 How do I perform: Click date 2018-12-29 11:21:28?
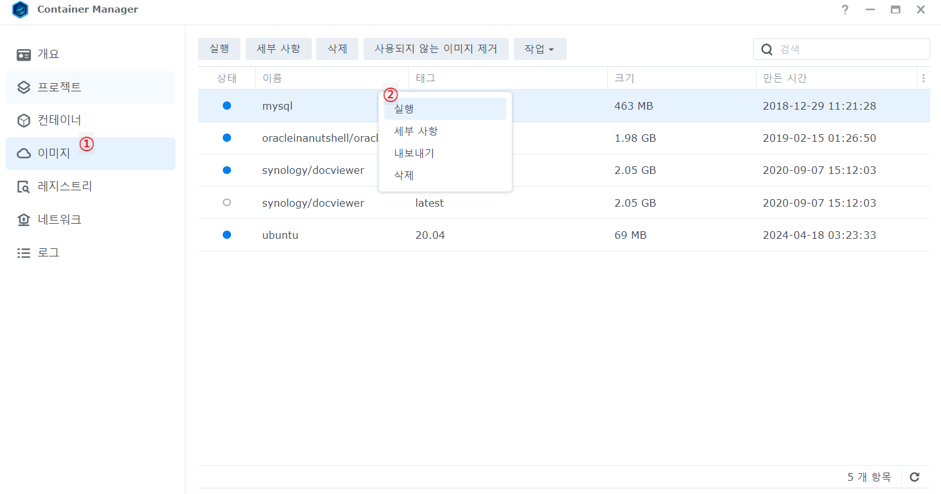click(x=819, y=106)
